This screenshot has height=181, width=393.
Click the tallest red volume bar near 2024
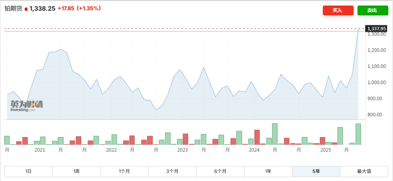click(257, 137)
